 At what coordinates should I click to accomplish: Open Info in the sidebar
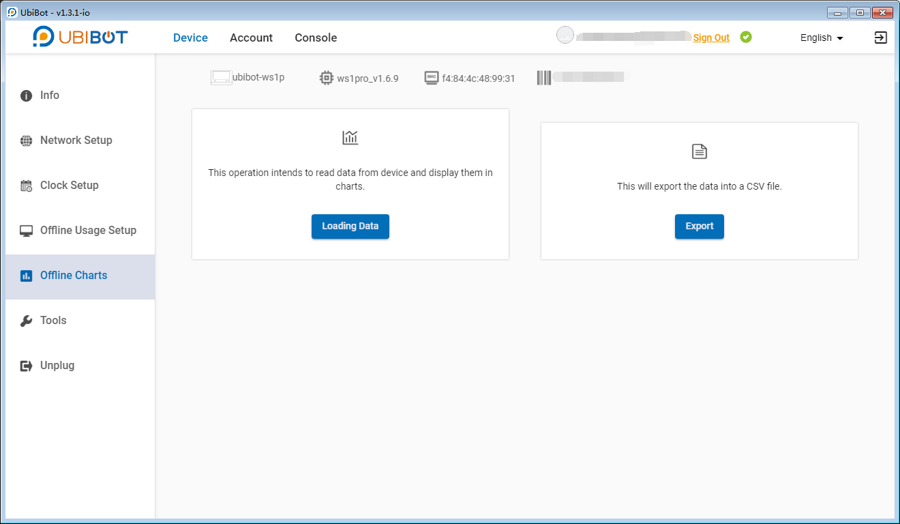click(x=80, y=96)
